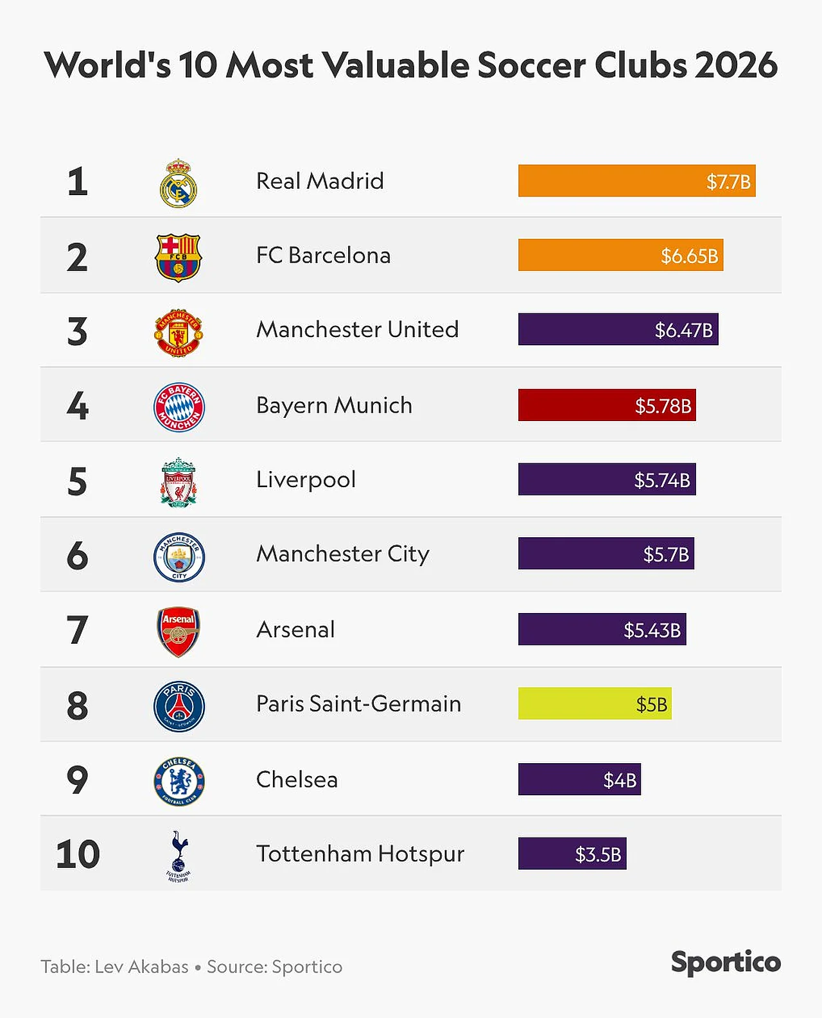This screenshot has width=822, height=1018.
Task: Click the purple $3.5B bar
Action: 572,854
